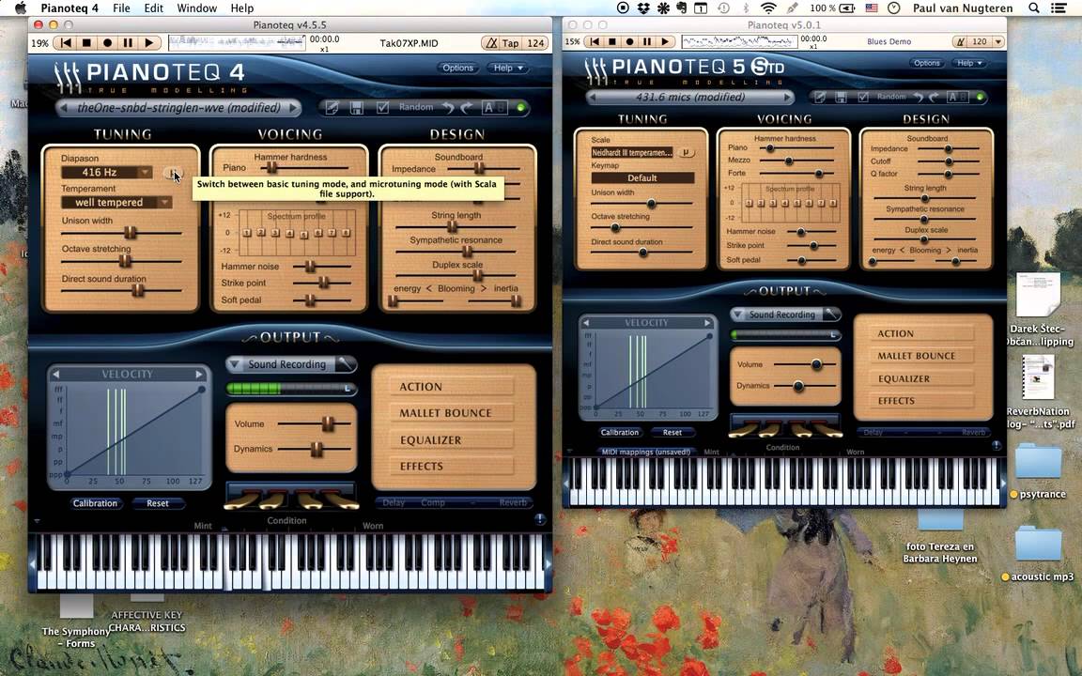
Task: Open EQUALIZER panel in Pianoteq 4
Action: [x=452, y=440]
